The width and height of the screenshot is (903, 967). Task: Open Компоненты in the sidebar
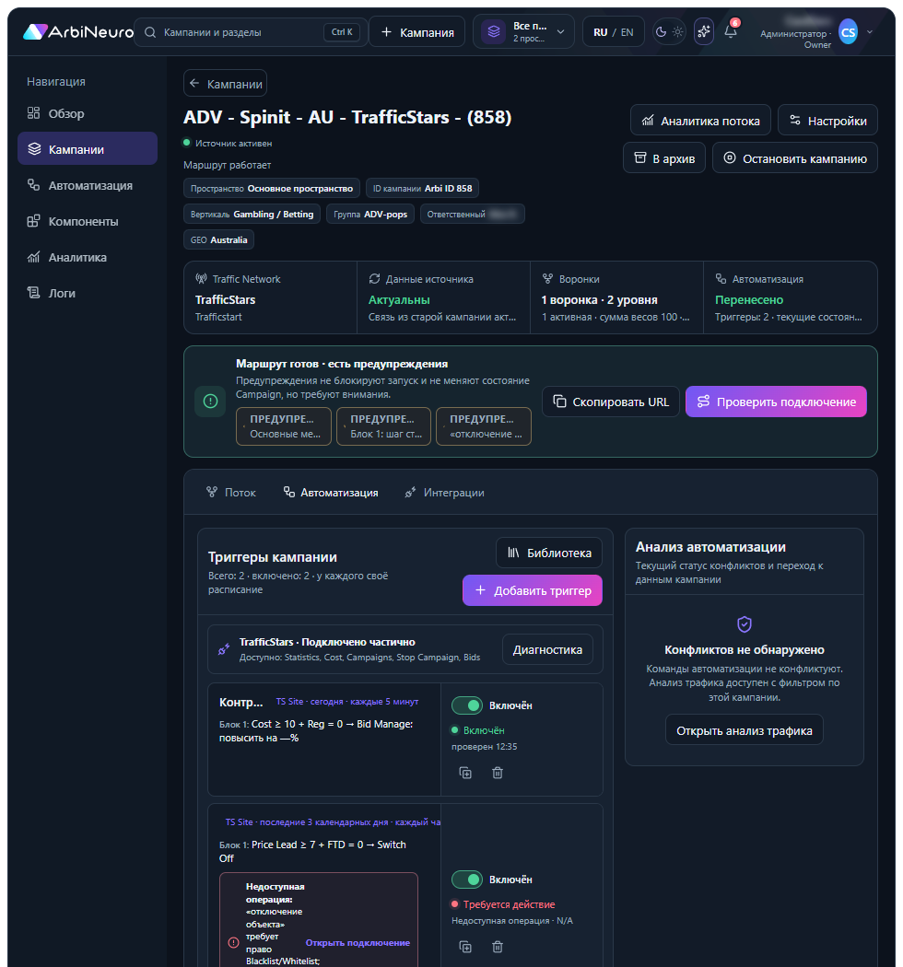coord(88,221)
